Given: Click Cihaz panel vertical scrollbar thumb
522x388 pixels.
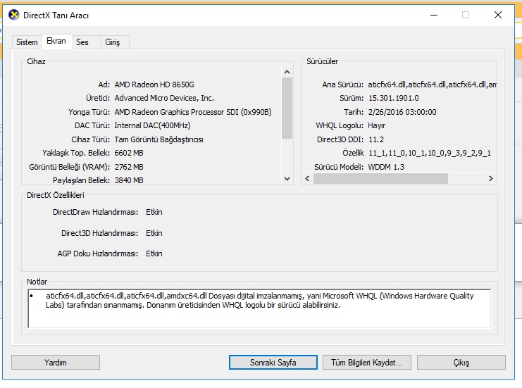Looking at the screenshot, I should pos(287,108).
